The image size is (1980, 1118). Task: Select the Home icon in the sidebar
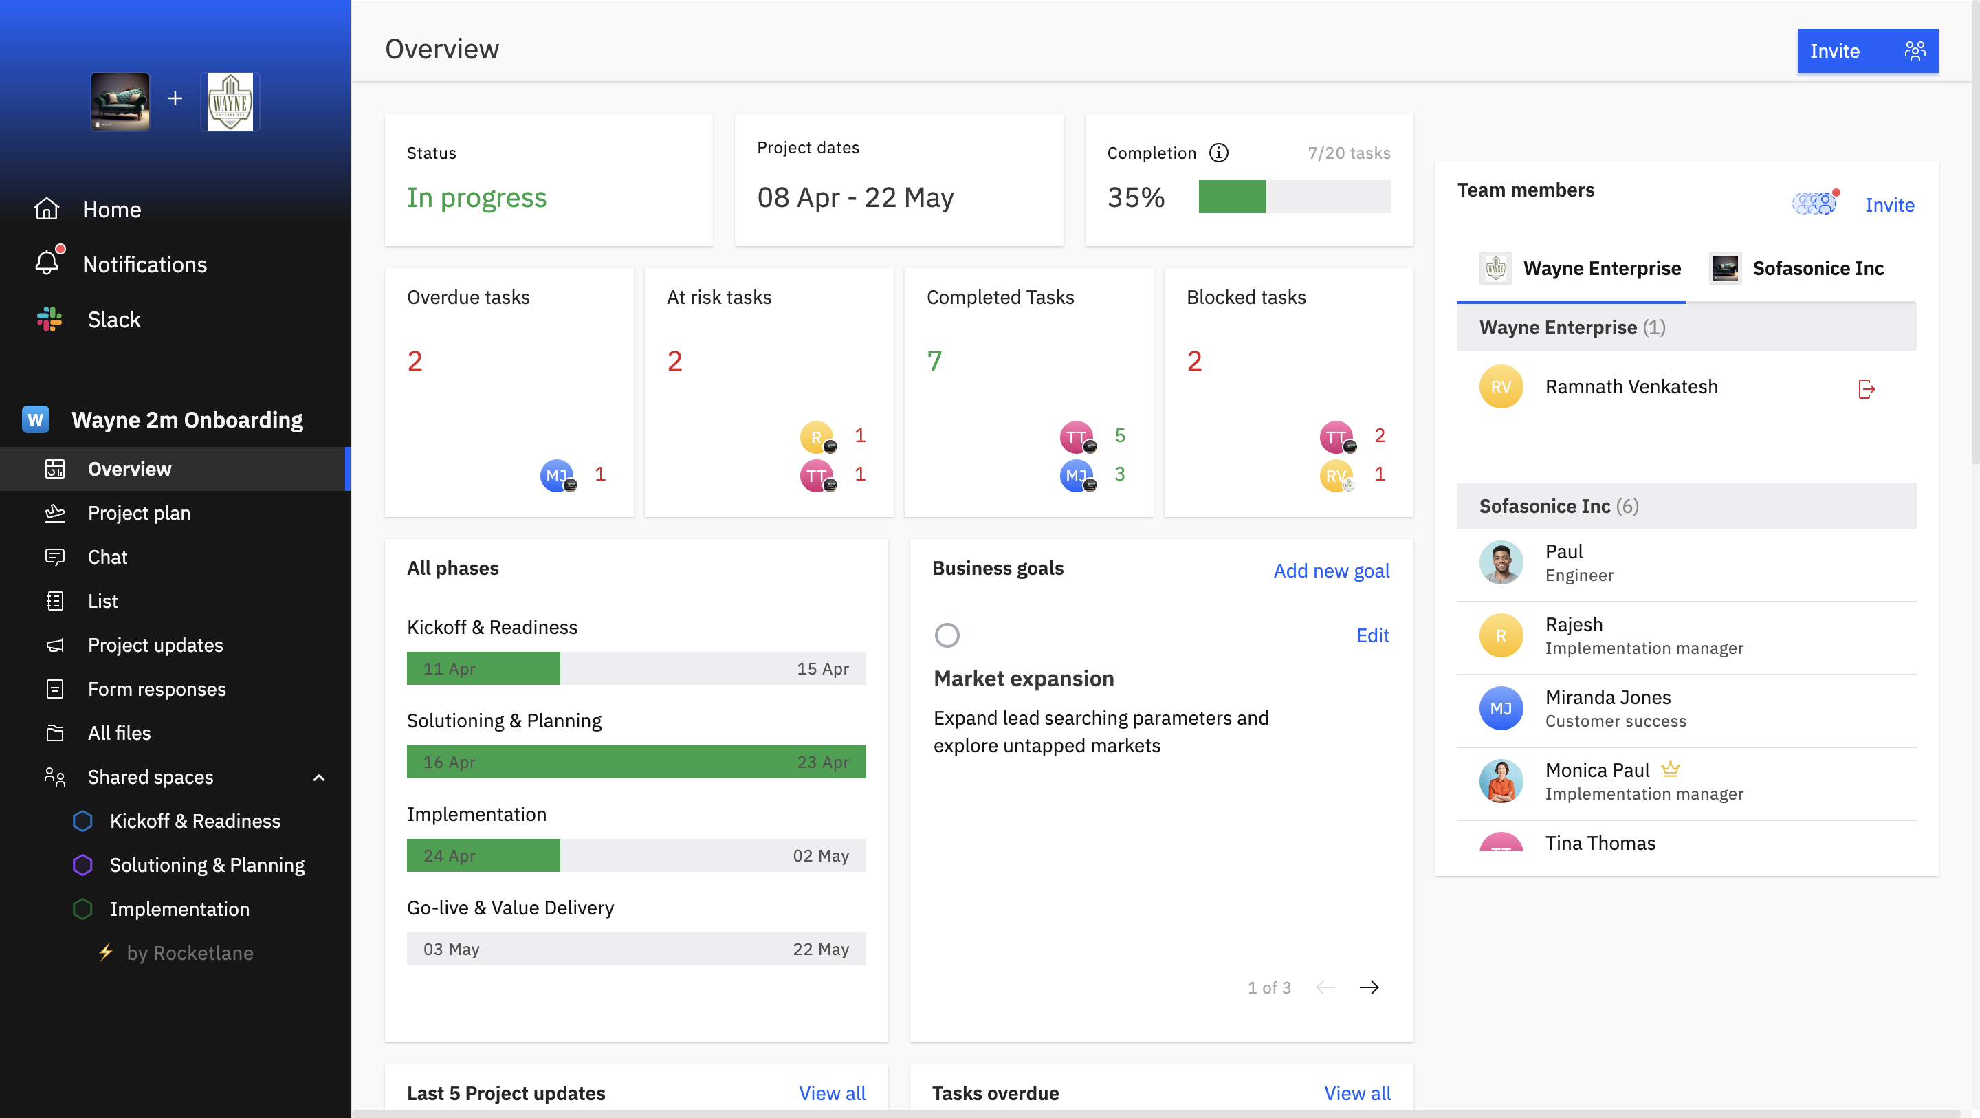[46, 208]
